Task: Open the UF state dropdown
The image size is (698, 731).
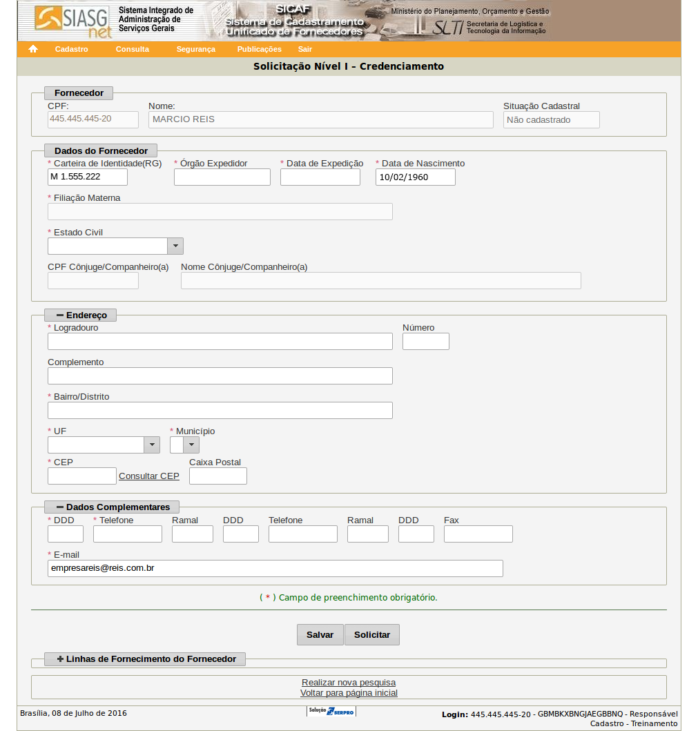Action: click(104, 445)
